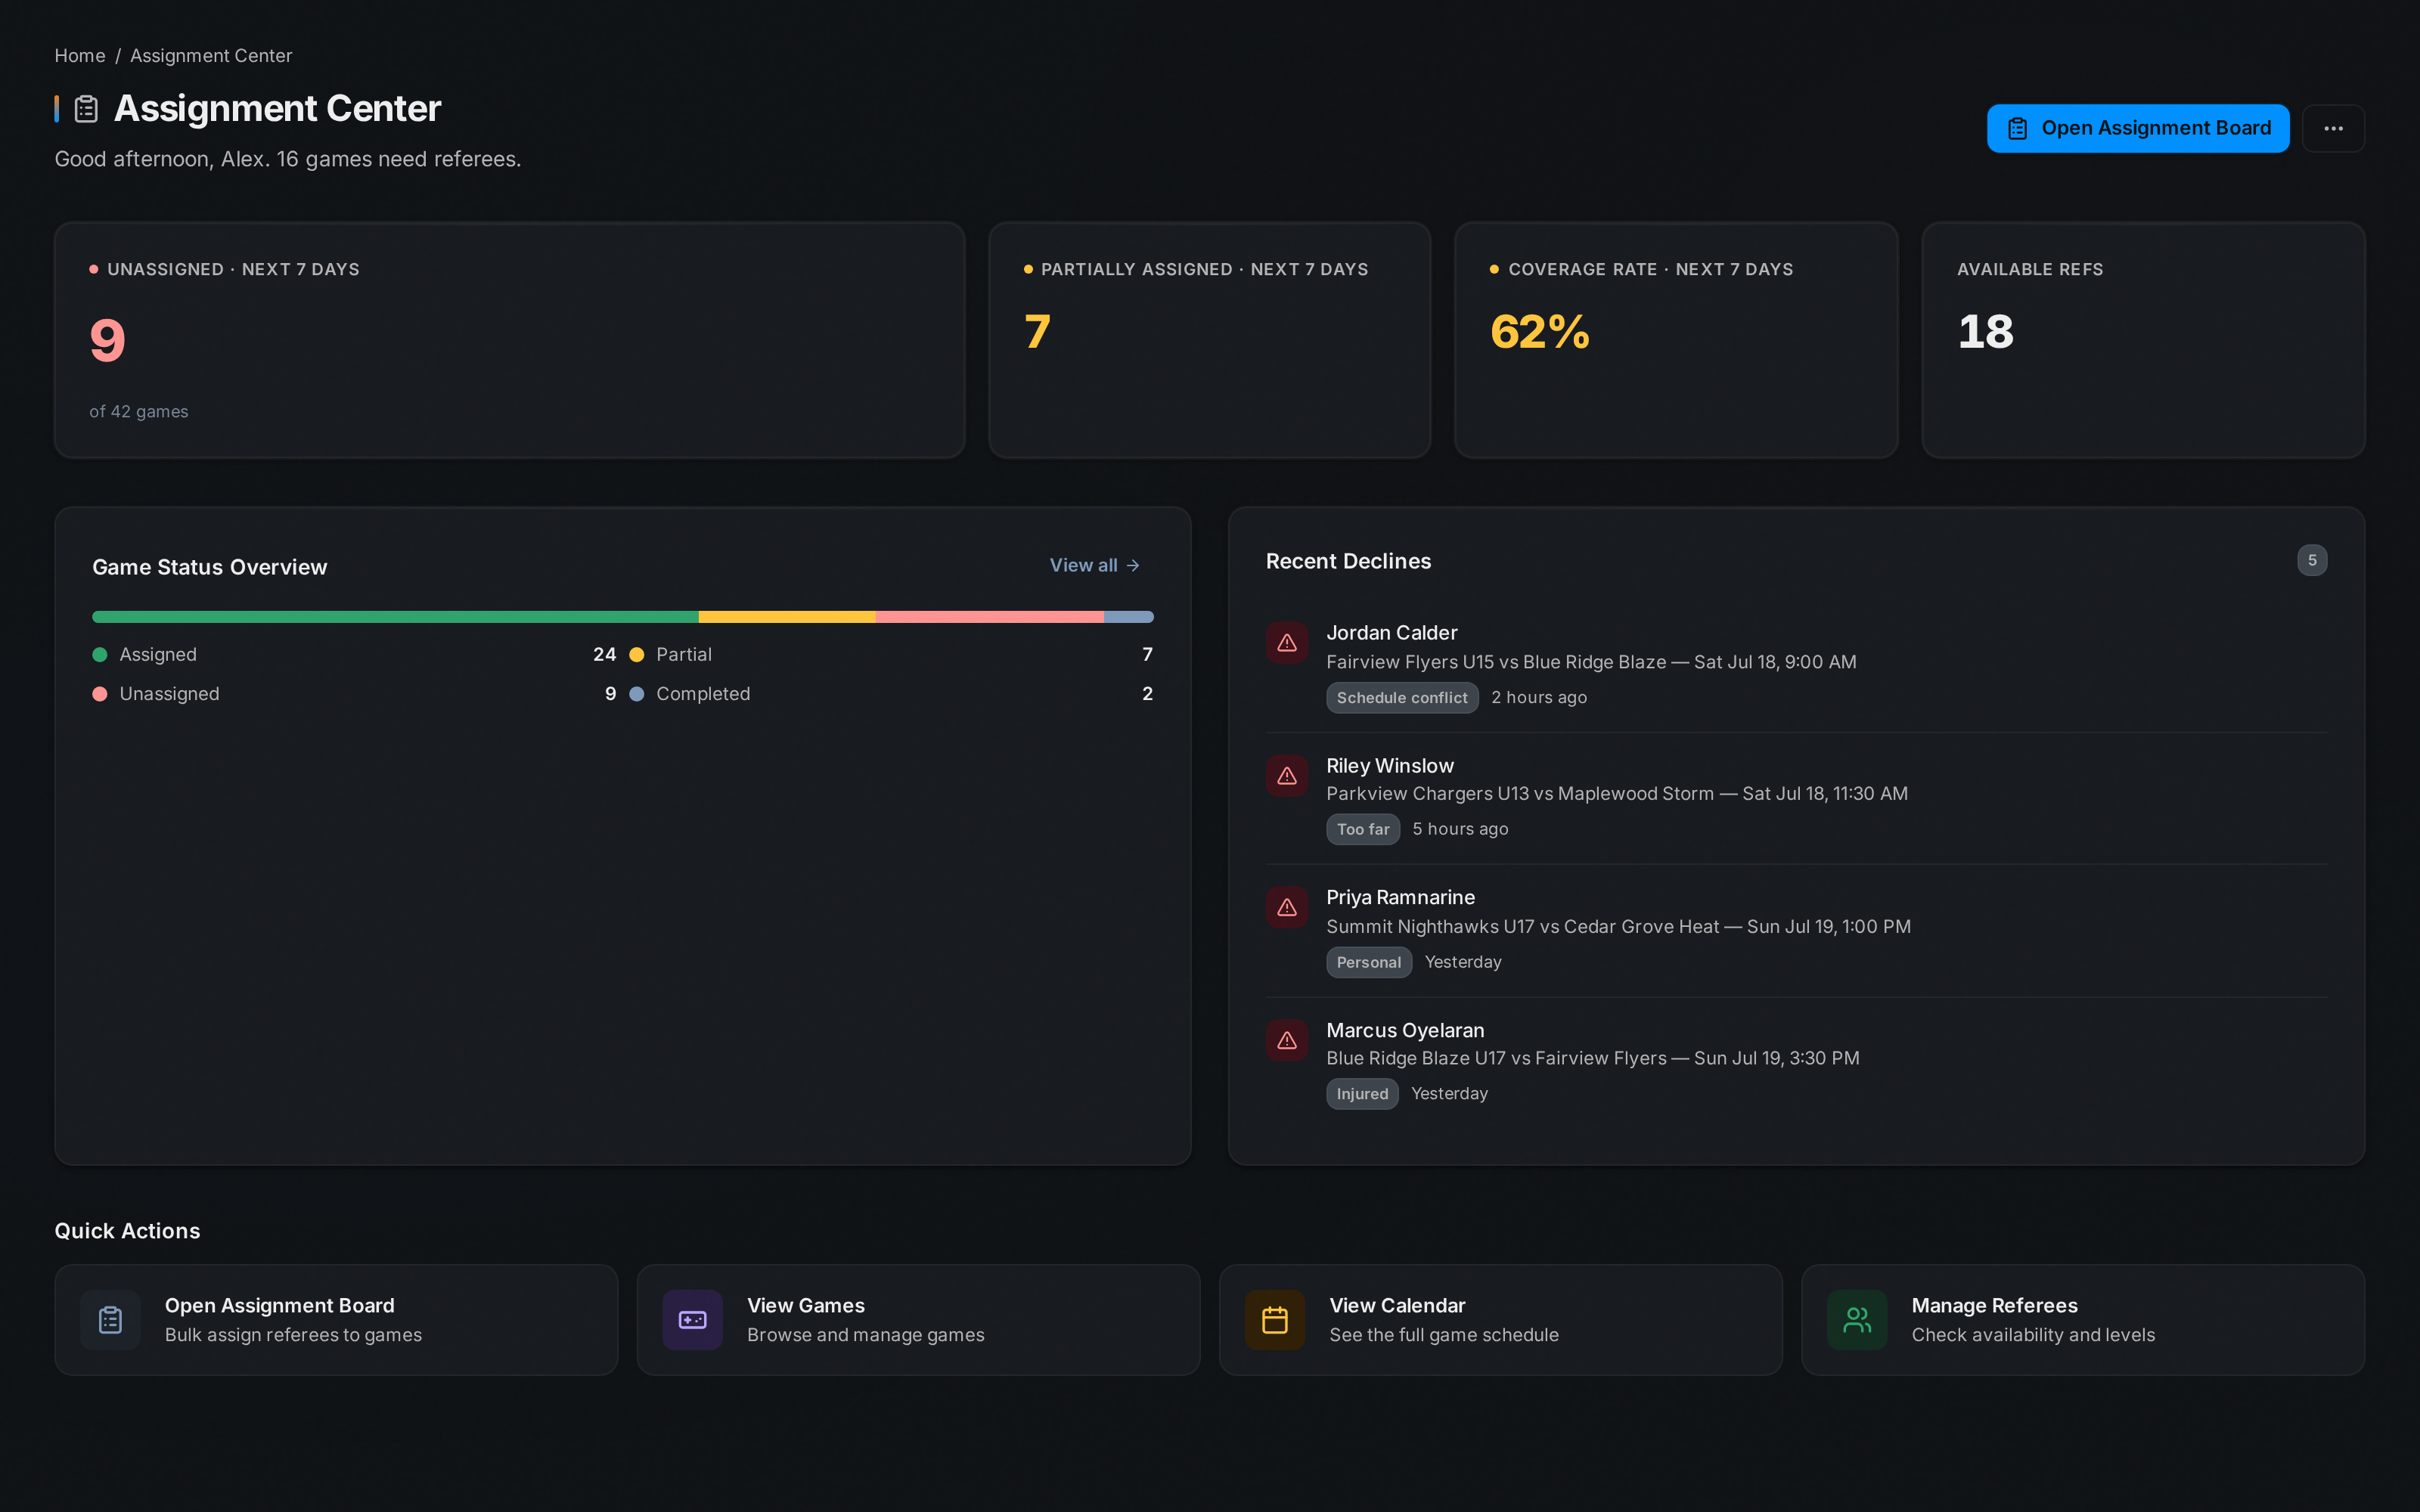Click the blue-gray Completed segment of status bar
The image size is (2420, 1512).
click(1128, 617)
